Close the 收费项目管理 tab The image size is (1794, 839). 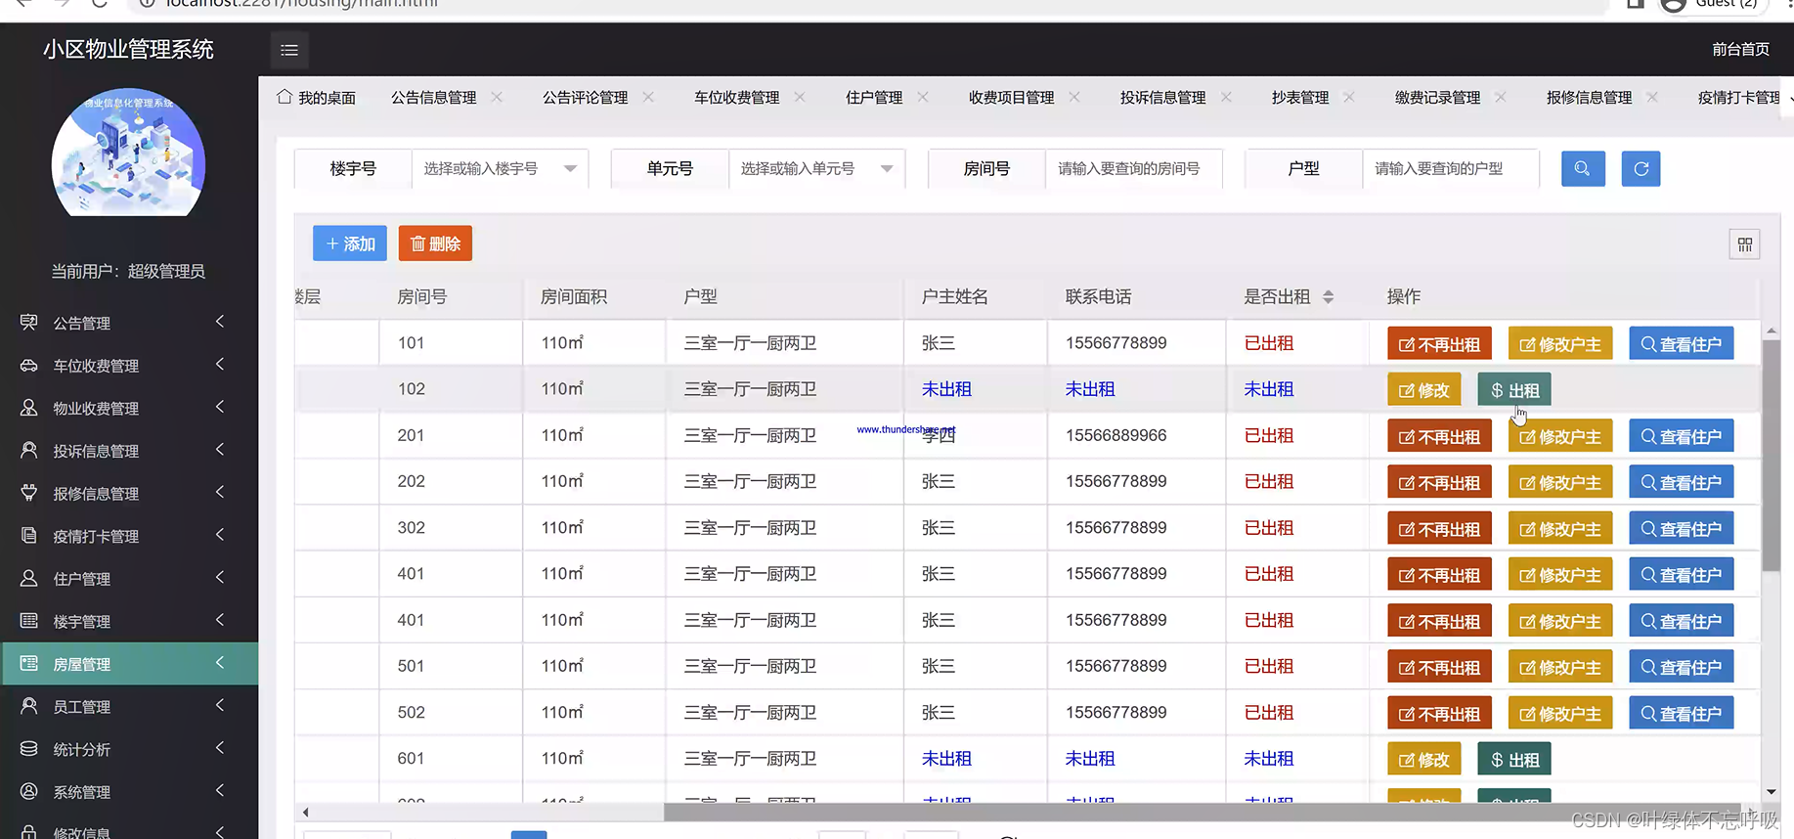point(1074,97)
